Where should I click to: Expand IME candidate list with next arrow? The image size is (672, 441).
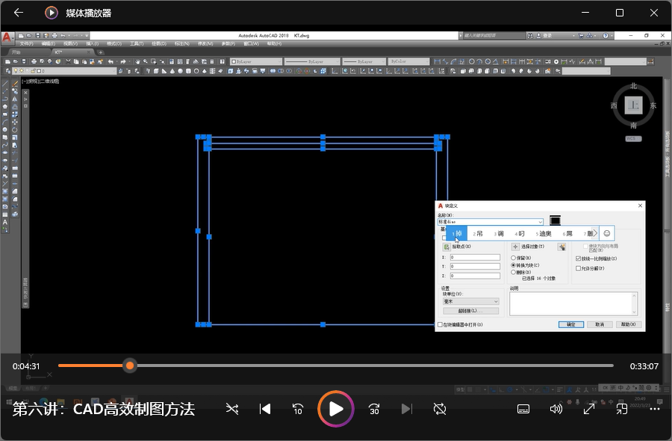[595, 233]
